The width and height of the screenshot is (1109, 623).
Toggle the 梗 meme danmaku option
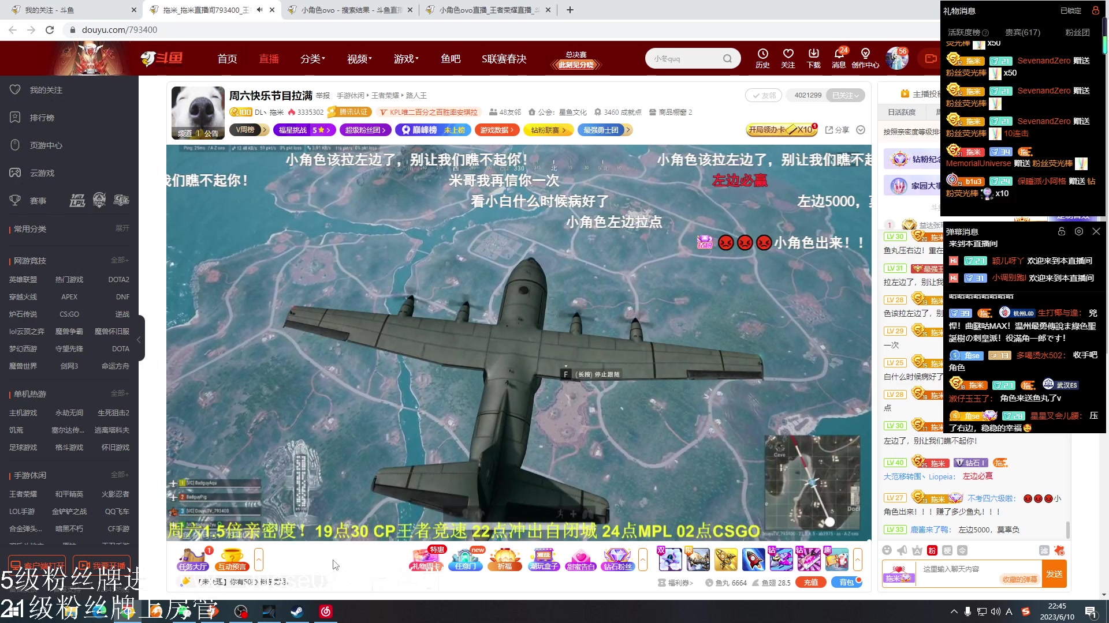click(947, 550)
